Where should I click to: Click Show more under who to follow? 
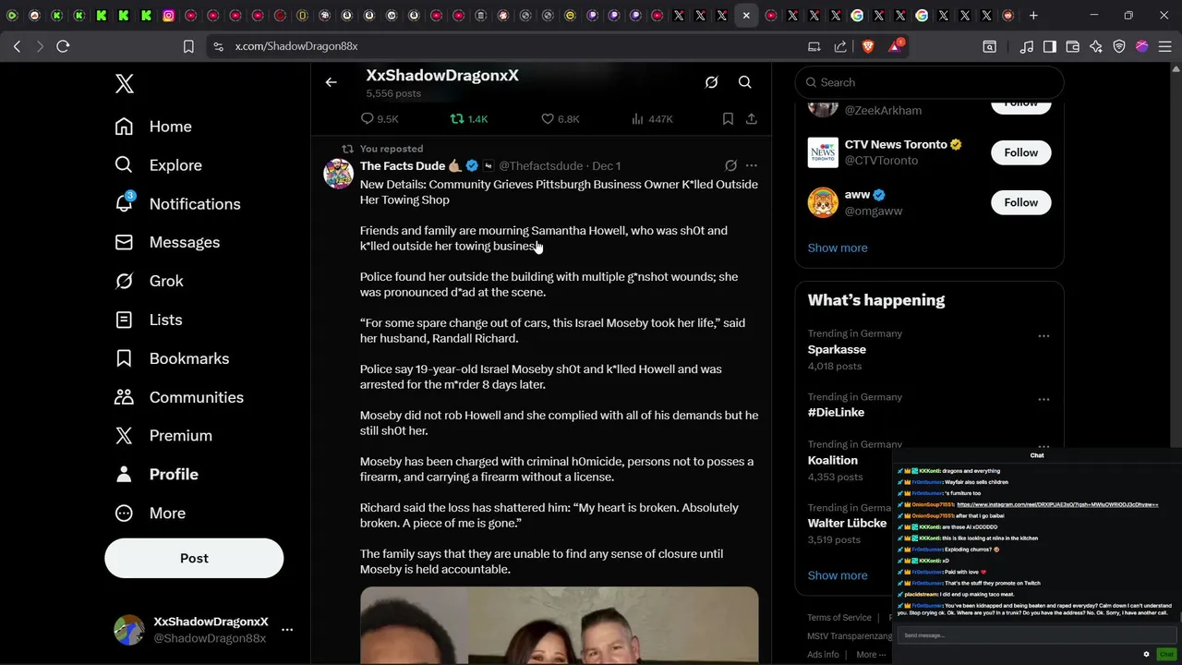[838, 248]
